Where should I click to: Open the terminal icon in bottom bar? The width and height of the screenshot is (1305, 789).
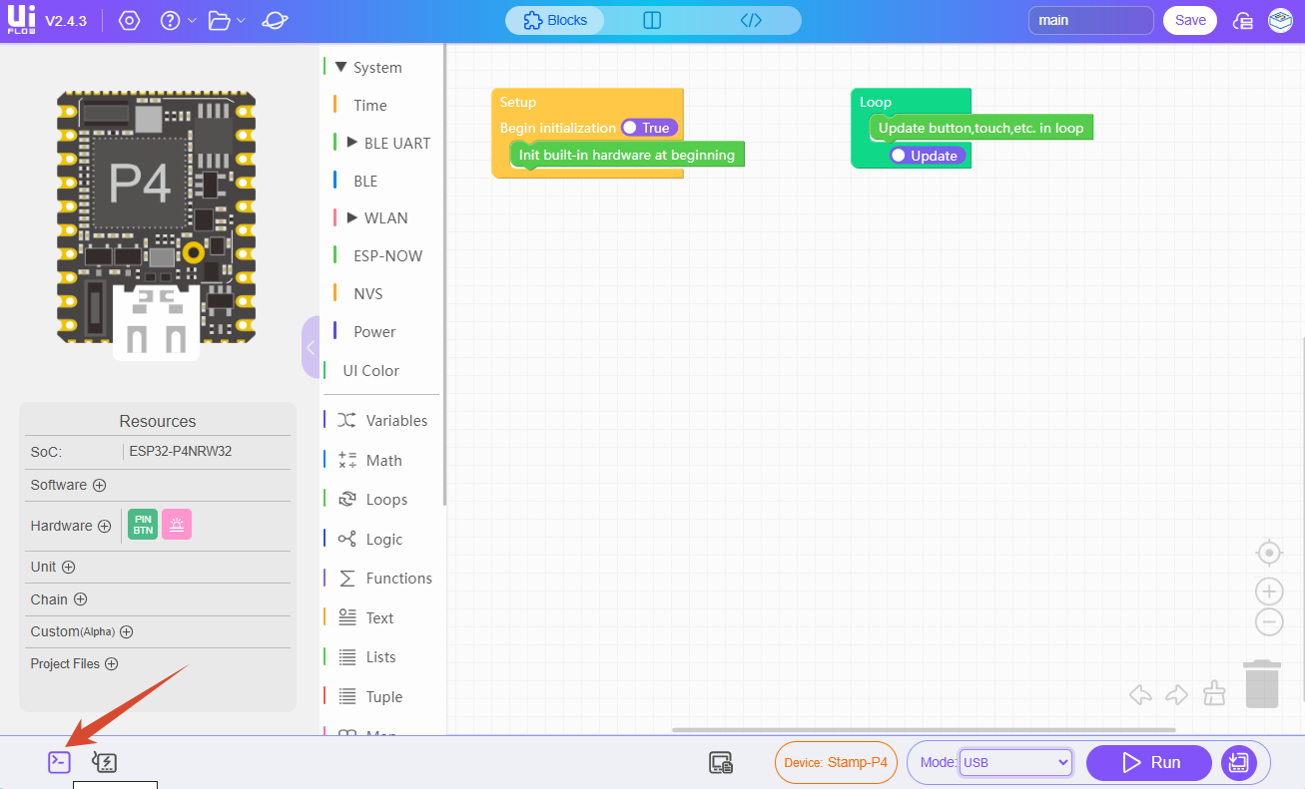tap(60, 762)
